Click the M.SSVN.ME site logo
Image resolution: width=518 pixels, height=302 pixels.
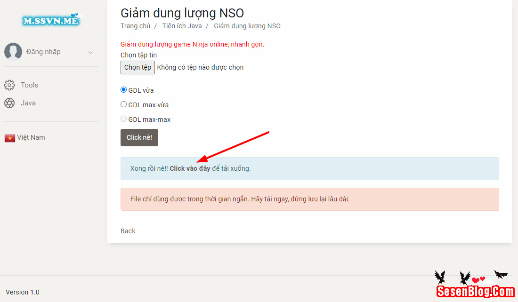tap(51, 20)
